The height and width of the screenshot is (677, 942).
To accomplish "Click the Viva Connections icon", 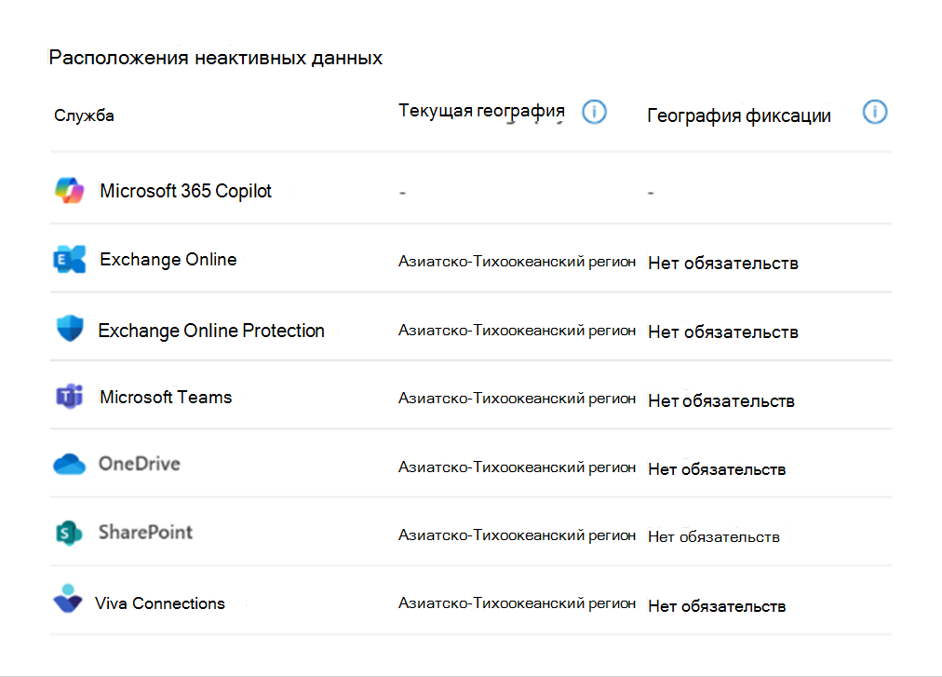I will pos(68,599).
